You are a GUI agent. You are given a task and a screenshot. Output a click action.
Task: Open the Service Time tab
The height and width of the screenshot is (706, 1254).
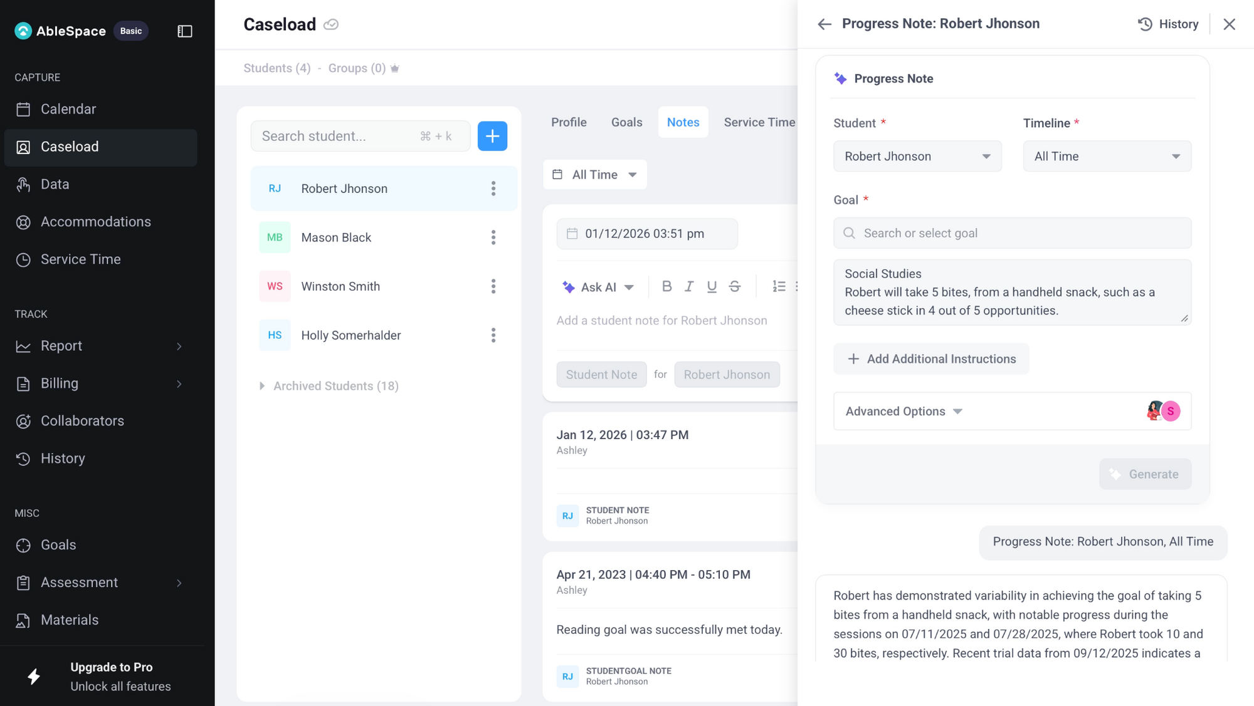coord(759,122)
